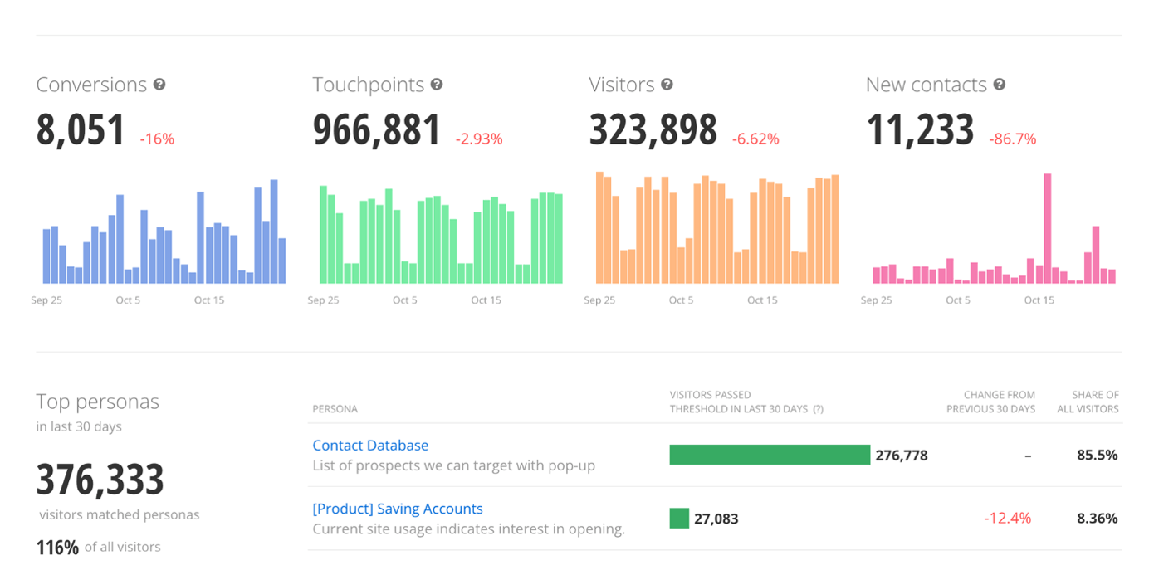
Task: Click the tallest pink bar in New contacts chart
Action: pos(1048,228)
